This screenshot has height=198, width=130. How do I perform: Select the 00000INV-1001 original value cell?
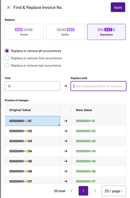point(32,121)
